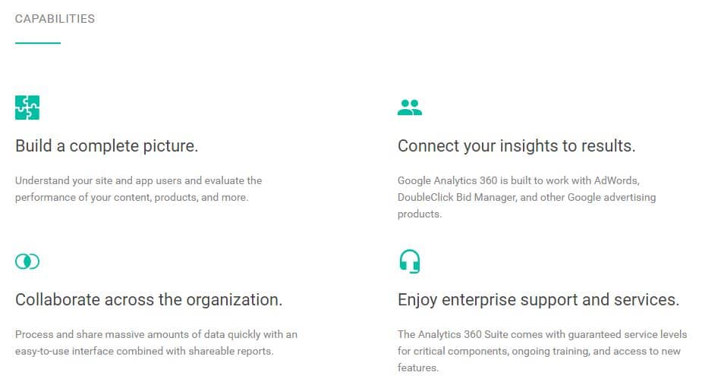Click "Enjoy enterprise support and services." heading
The image size is (702, 391).
(x=538, y=299)
